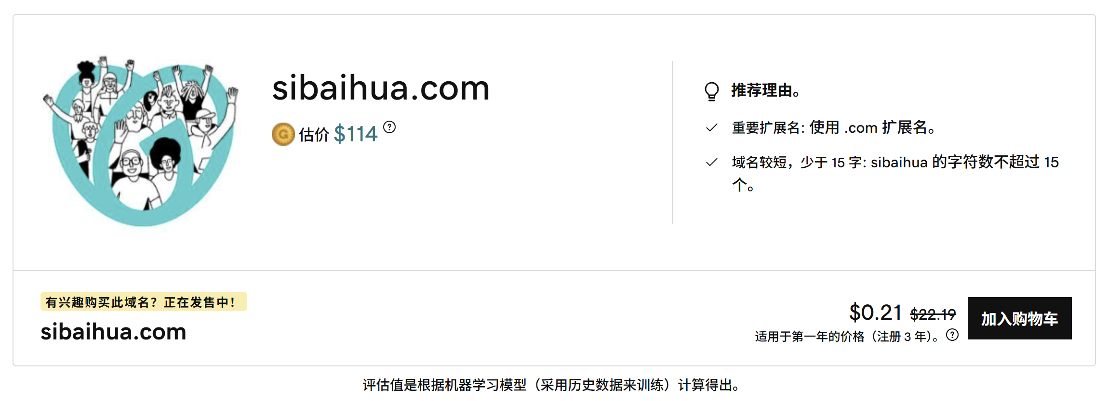Open the help icon after 注册 3 年 text
The width and height of the screenshot is (1108, 401).
(x=952, y=335)
